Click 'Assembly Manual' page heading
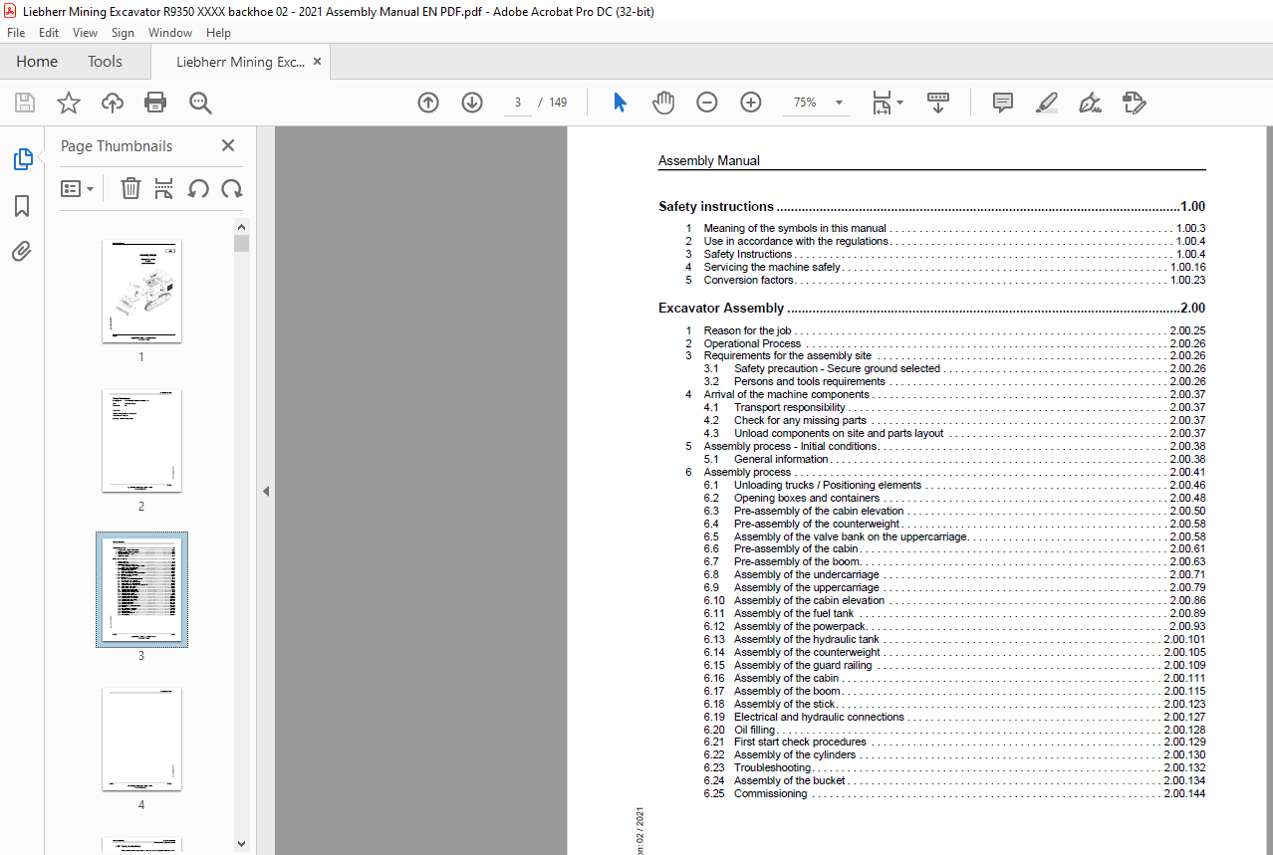1273x855 pixels. 709,160
